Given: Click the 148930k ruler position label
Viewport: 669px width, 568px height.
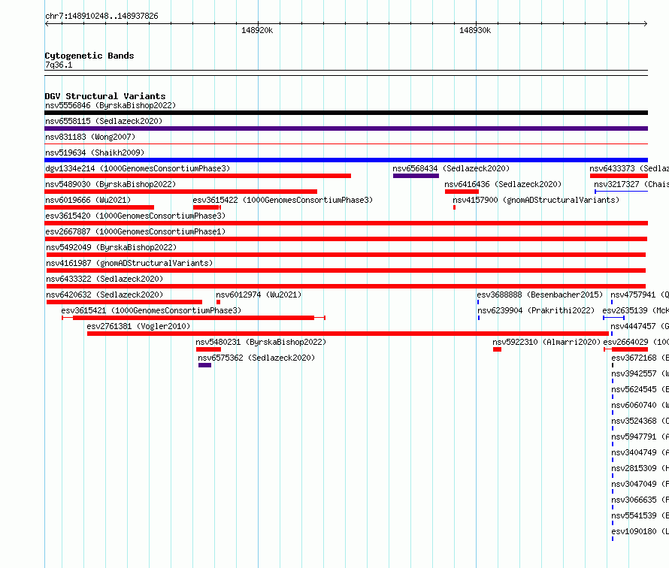Looking at the screenshot, I should pyautogui.click(x=475, y=30).
